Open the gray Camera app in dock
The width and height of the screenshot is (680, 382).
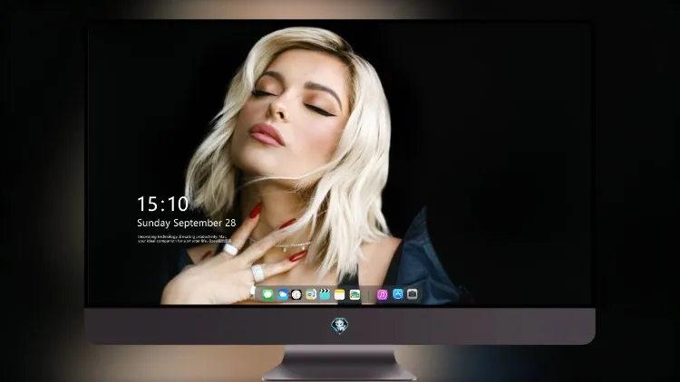click(x=412, y=294)
